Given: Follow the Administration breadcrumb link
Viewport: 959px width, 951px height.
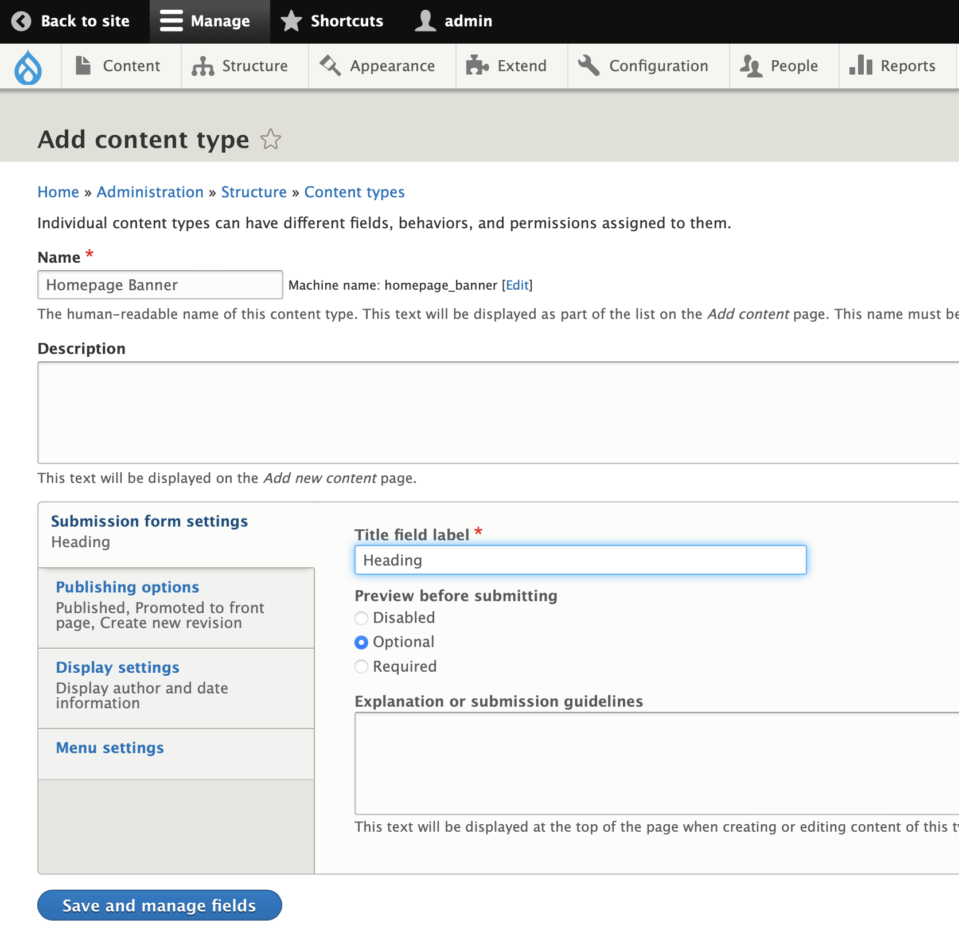Looking at the screenshot, I should click(x=150, y=192).
